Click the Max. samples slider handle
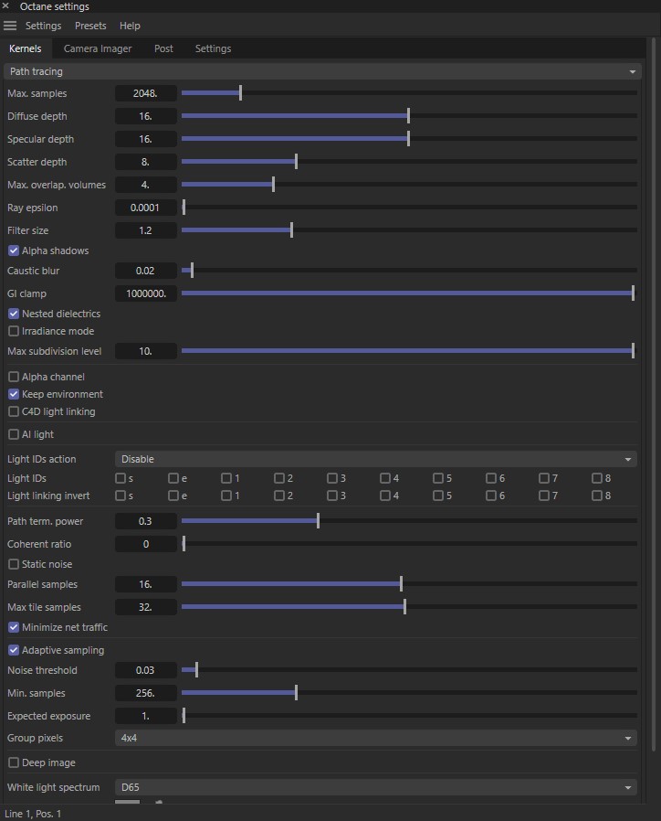Screen dimensions: 661x821 240,93
